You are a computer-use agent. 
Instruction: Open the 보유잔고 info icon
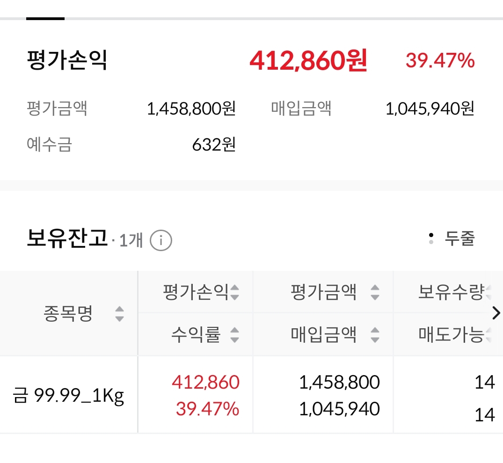point(161,240)
